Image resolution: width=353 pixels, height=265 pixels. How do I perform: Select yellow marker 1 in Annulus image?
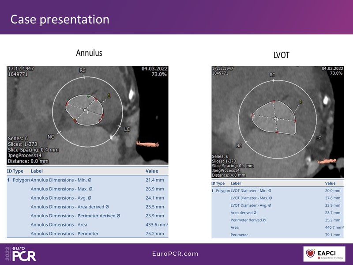[109, 95]
